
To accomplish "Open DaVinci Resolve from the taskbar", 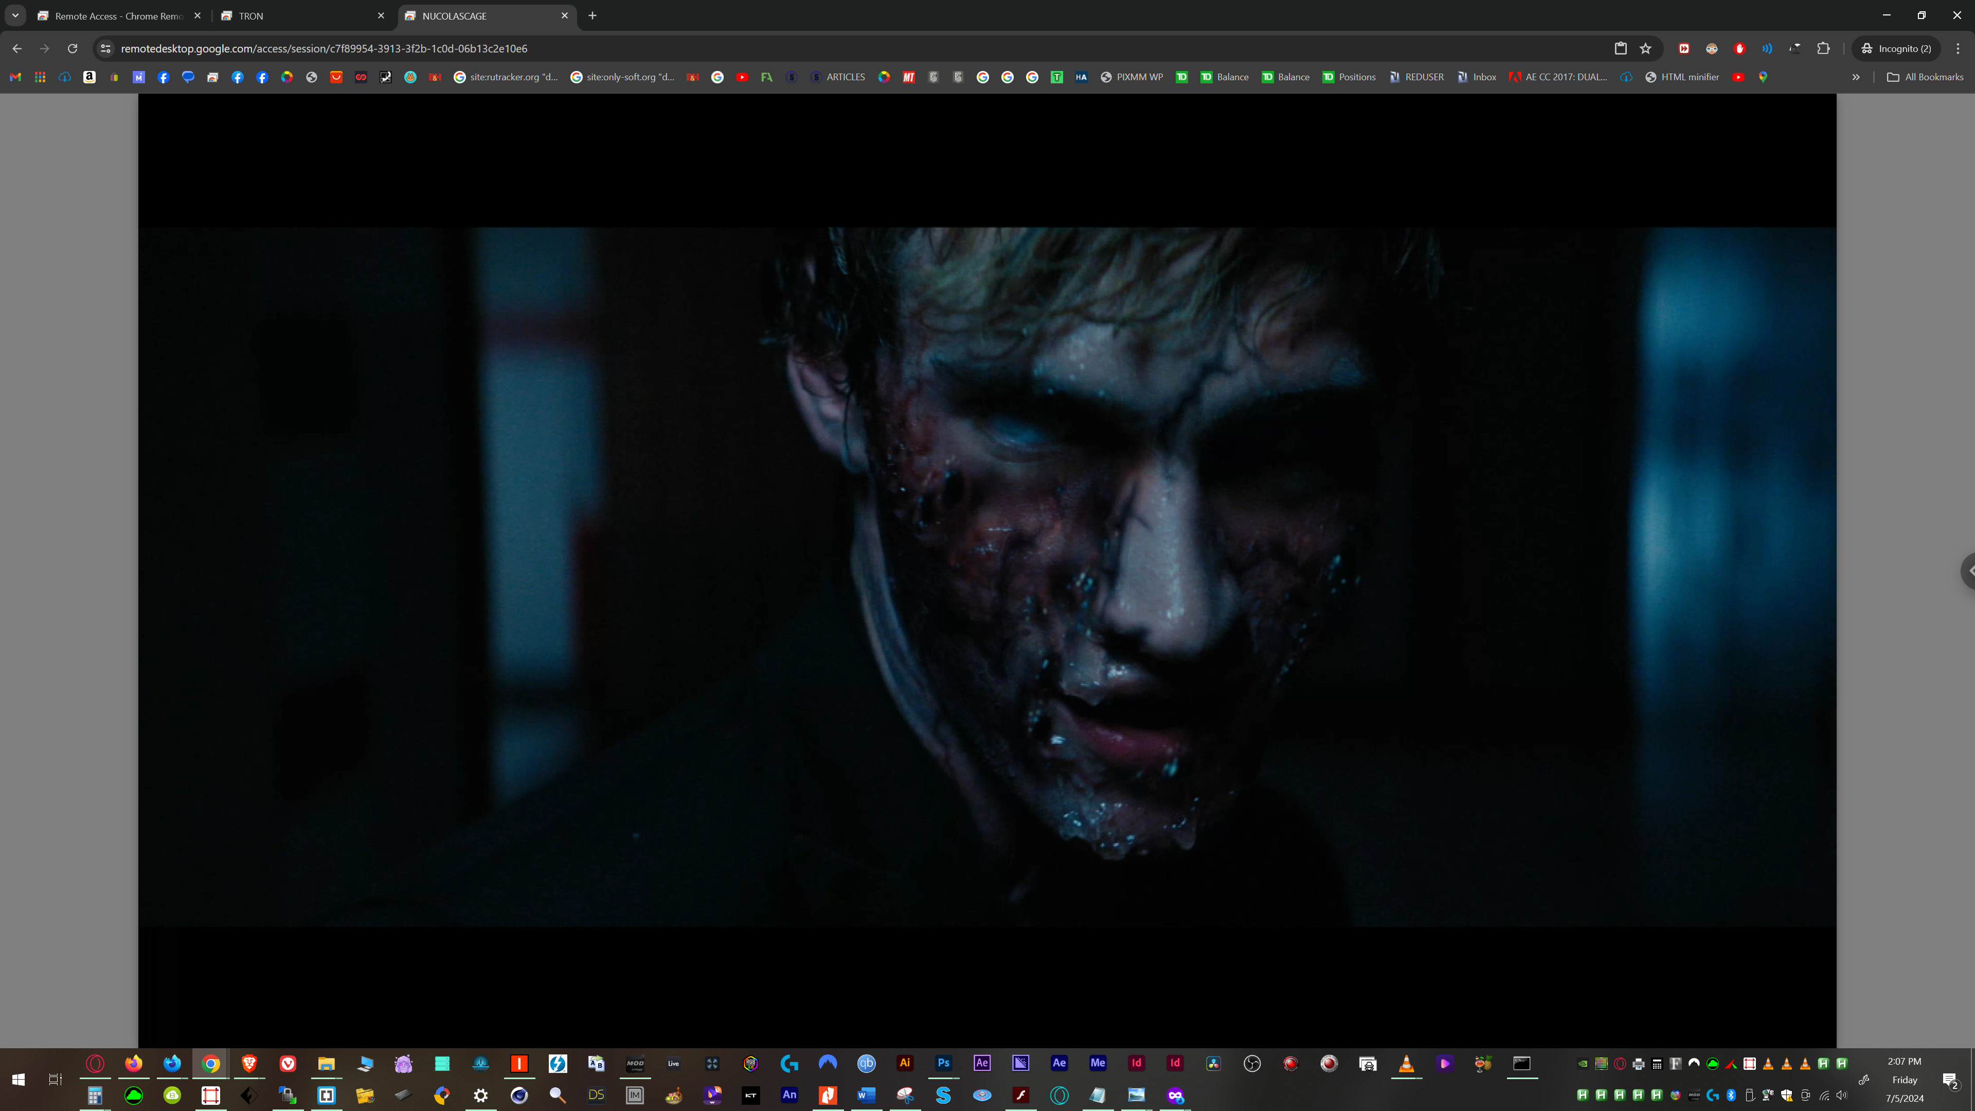I will click(x=1214, y=1063).
